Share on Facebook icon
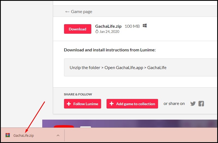218x143 pixels. [x=201, y=104]
